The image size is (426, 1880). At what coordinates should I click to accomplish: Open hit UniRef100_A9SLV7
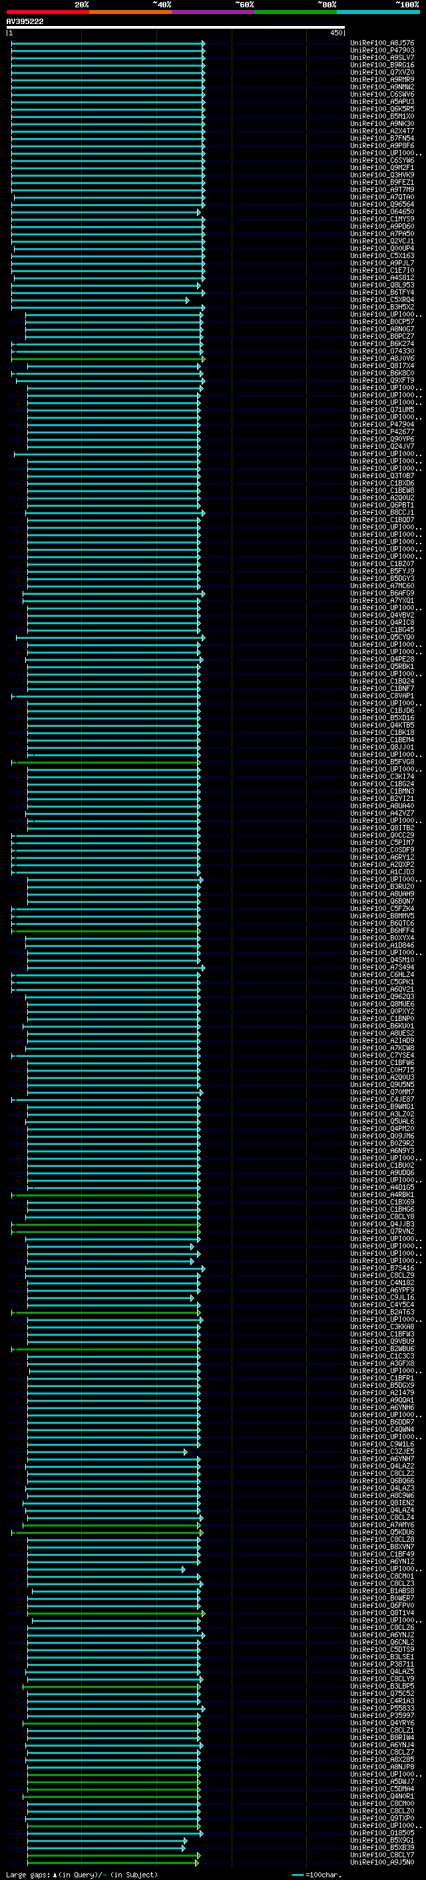pos(382,57)
